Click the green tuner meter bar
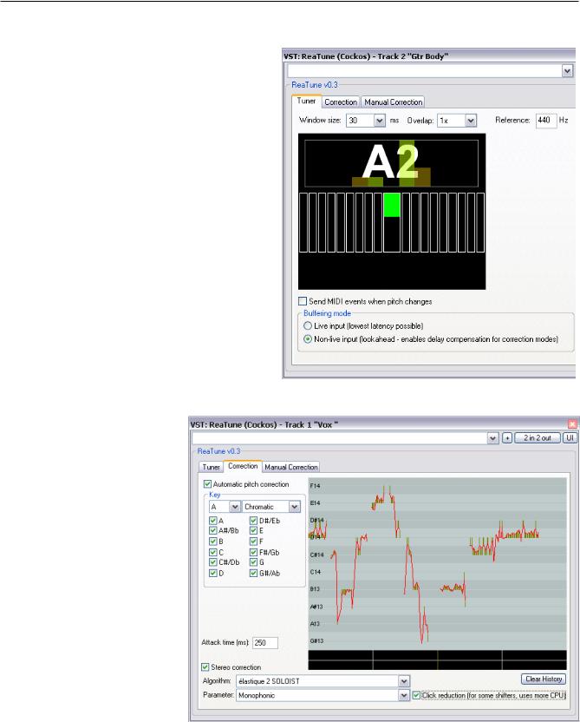 click(x=392, y=205)
